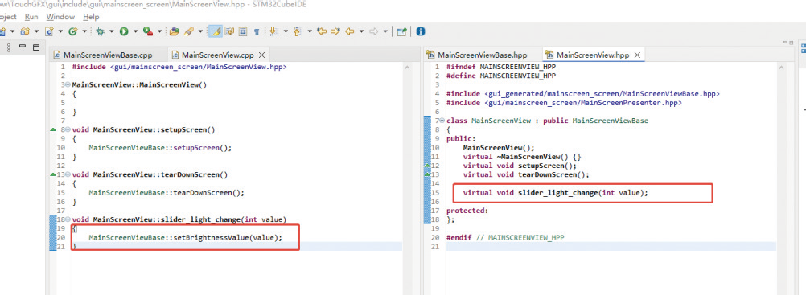The width and height of the screenshot is (806, 295).
Task: Click override marker beside tearDownScreen in cpp
Action: click(52, 174)
